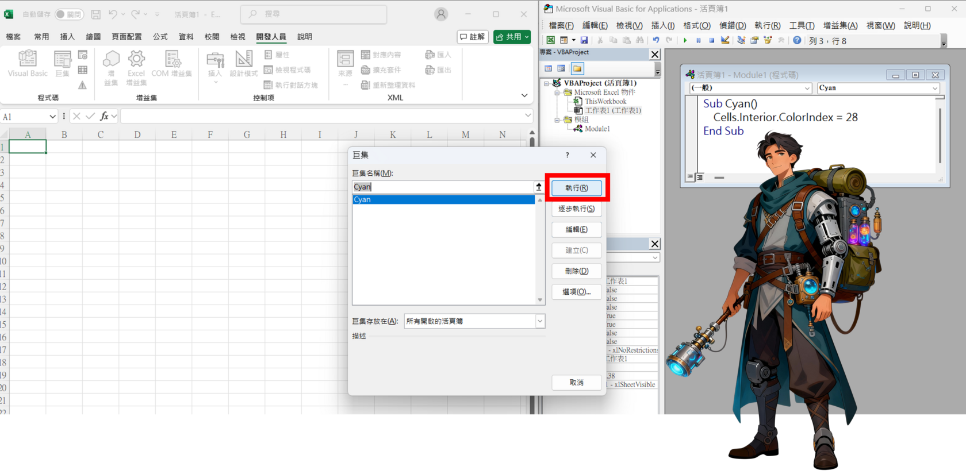Screen dimensions: 966x474
Task: Toggle the 自動儲存 AutoSave switch
Action: pyautogui.click(x=69, y=14)
